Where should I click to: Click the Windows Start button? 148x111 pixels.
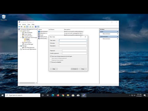[2, 95]
